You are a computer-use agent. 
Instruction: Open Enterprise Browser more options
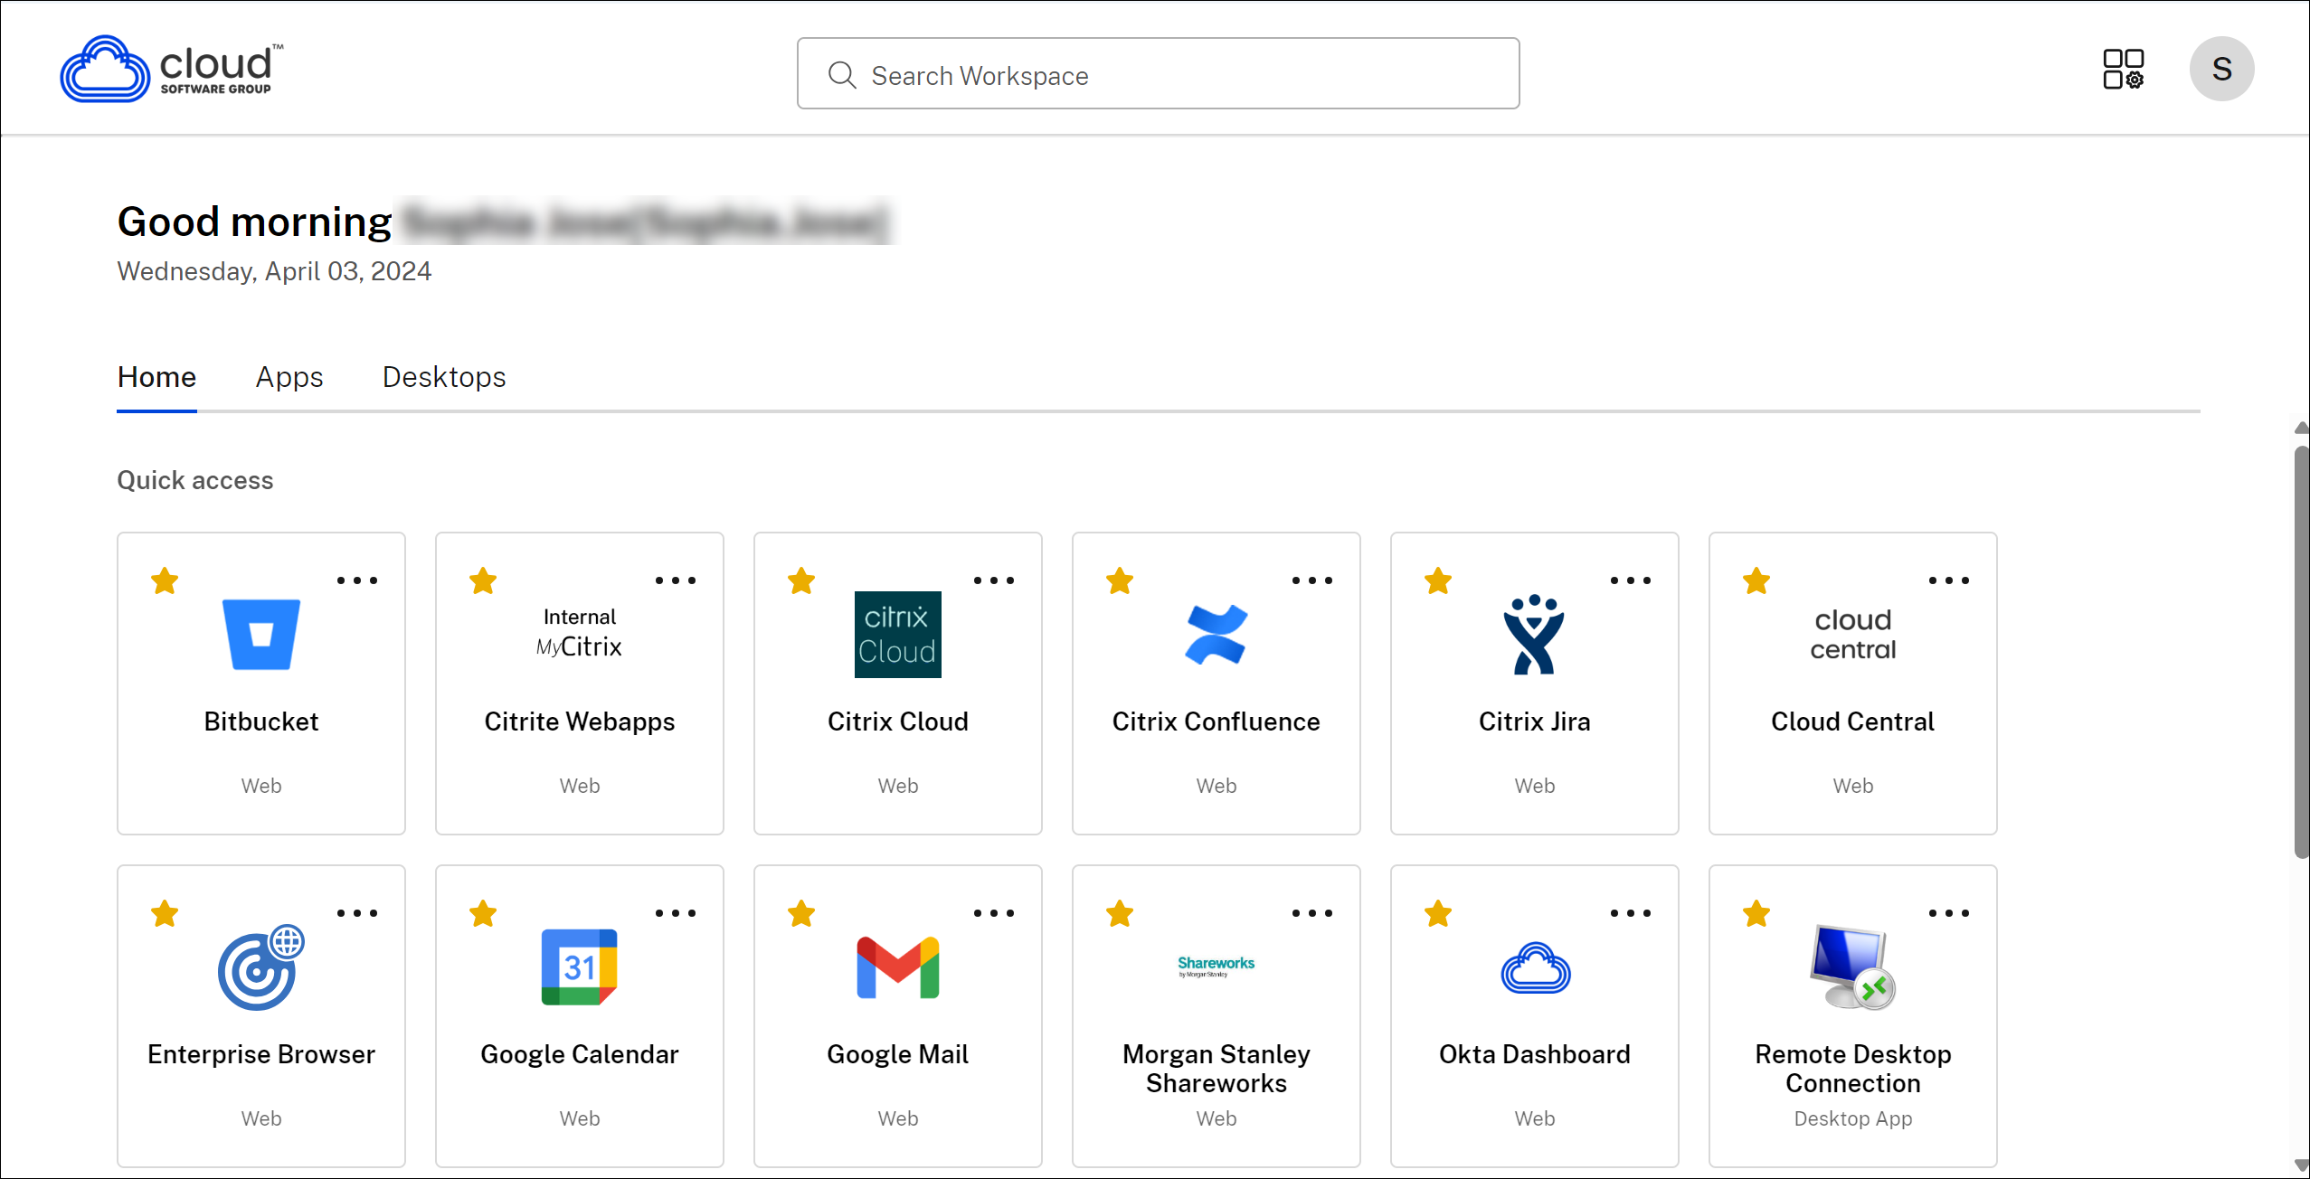coord(357,913)
